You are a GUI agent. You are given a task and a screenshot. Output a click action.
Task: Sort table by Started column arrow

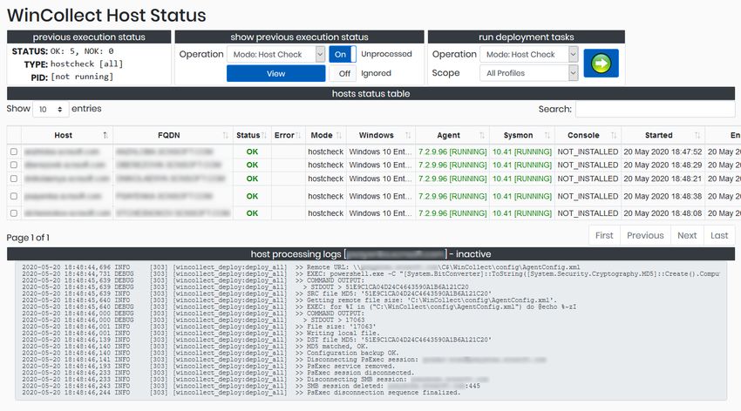point(697,136)
